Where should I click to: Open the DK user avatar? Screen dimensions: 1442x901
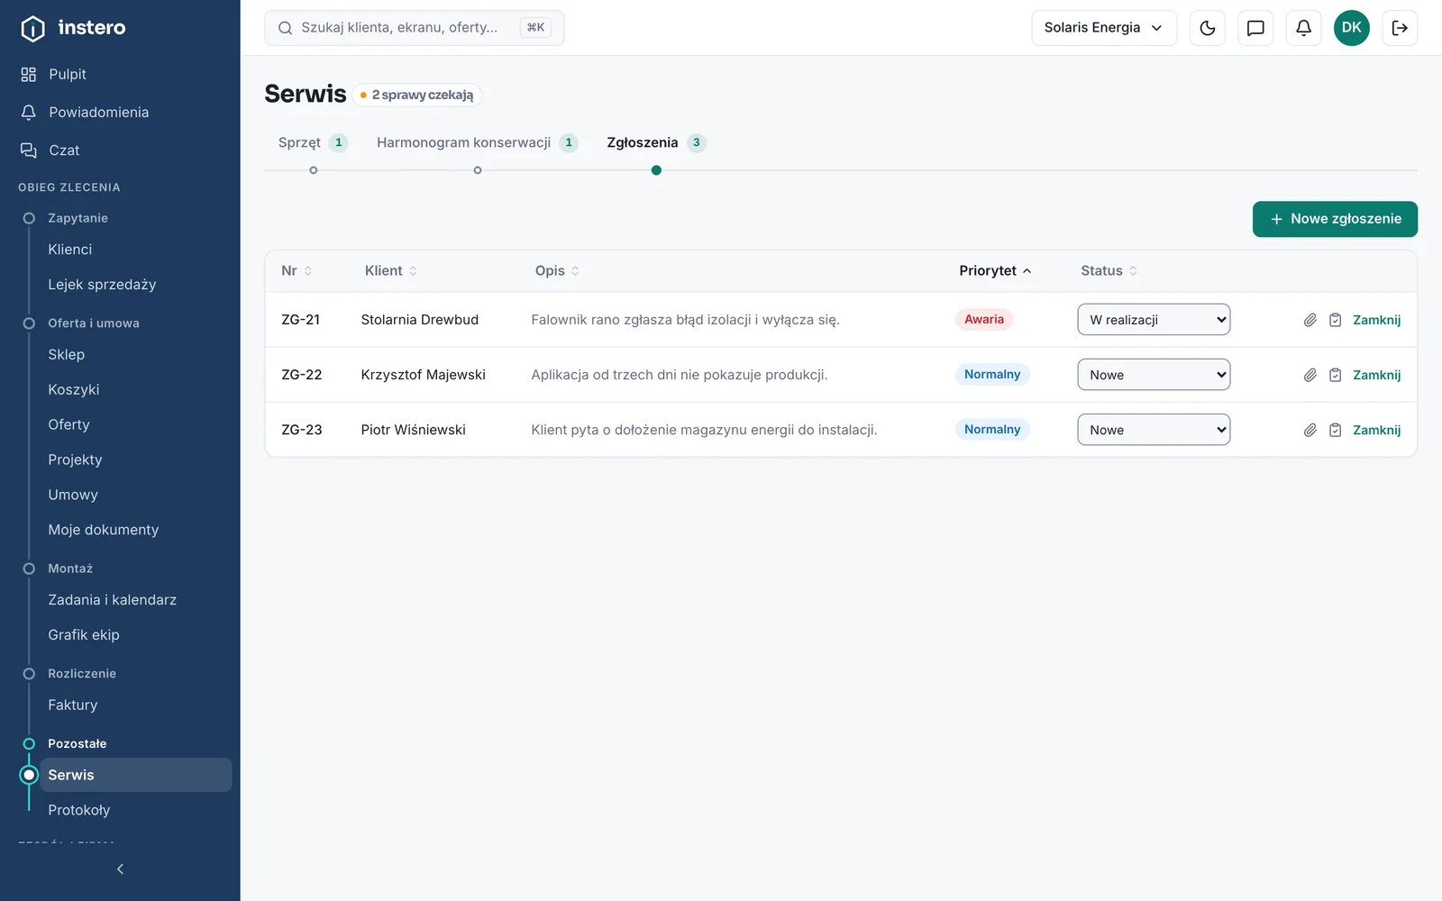click(x=1352, y=28)
